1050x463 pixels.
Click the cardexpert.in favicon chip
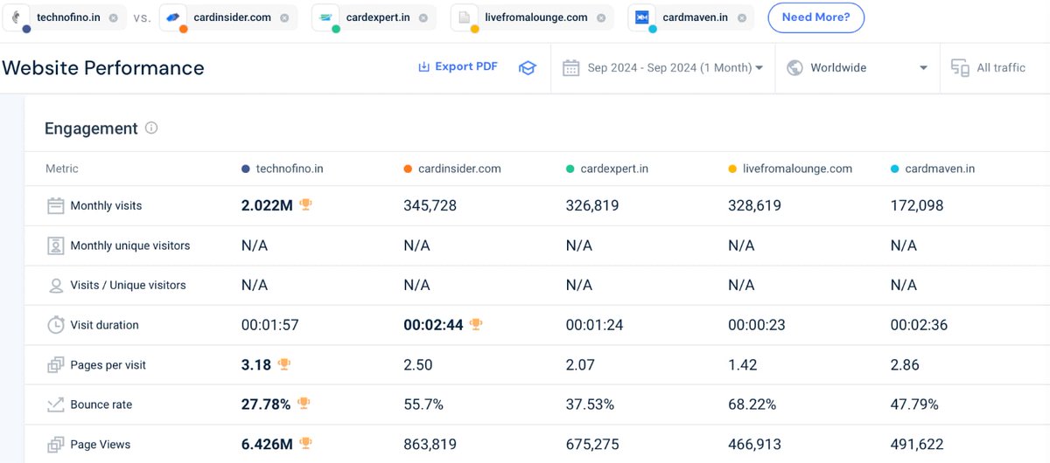click(325, 17)
